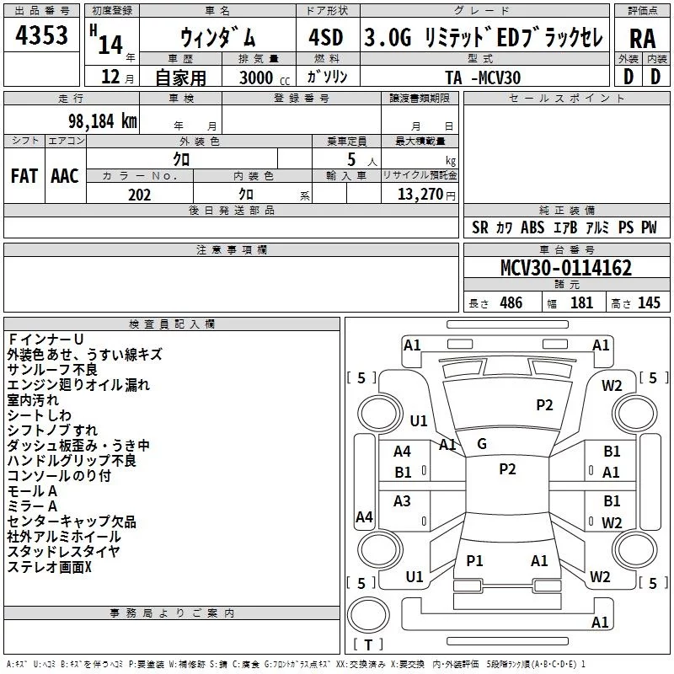Click the lot number 4353
Screen dimensions: 674x674
coord(42,35)
